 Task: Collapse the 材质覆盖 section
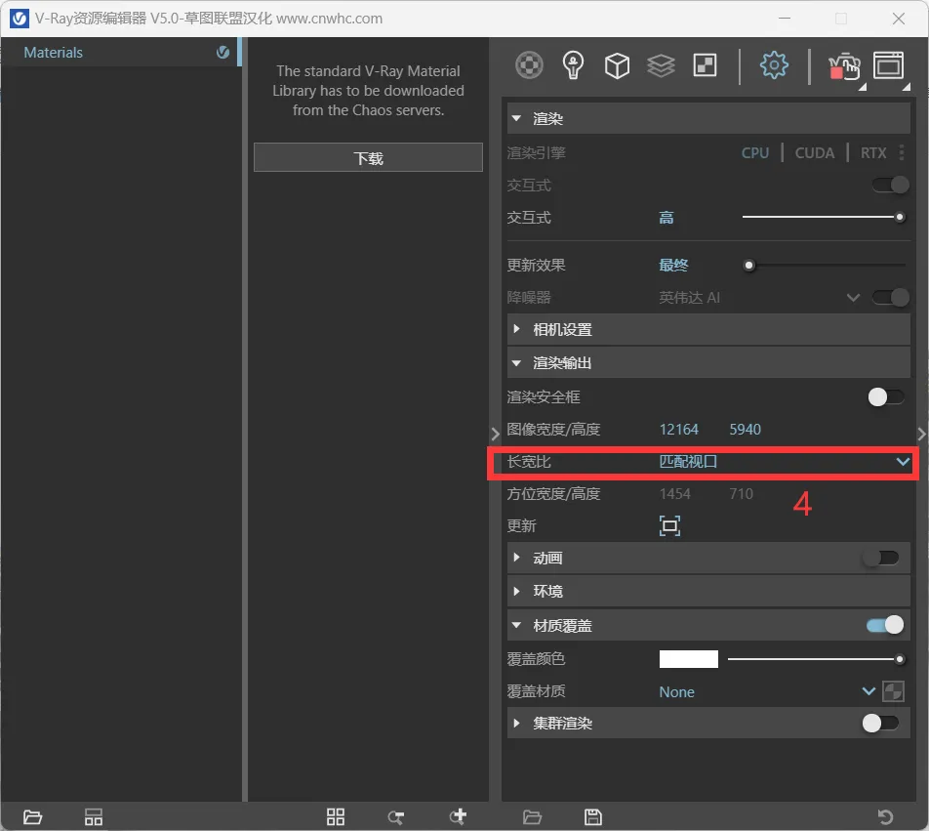pyautogui.click(x=516, y=625)
